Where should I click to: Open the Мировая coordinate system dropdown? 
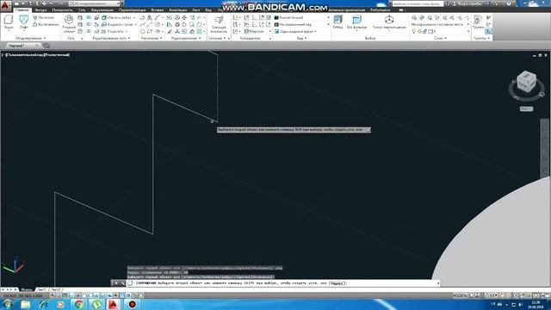tap(257, 32)
